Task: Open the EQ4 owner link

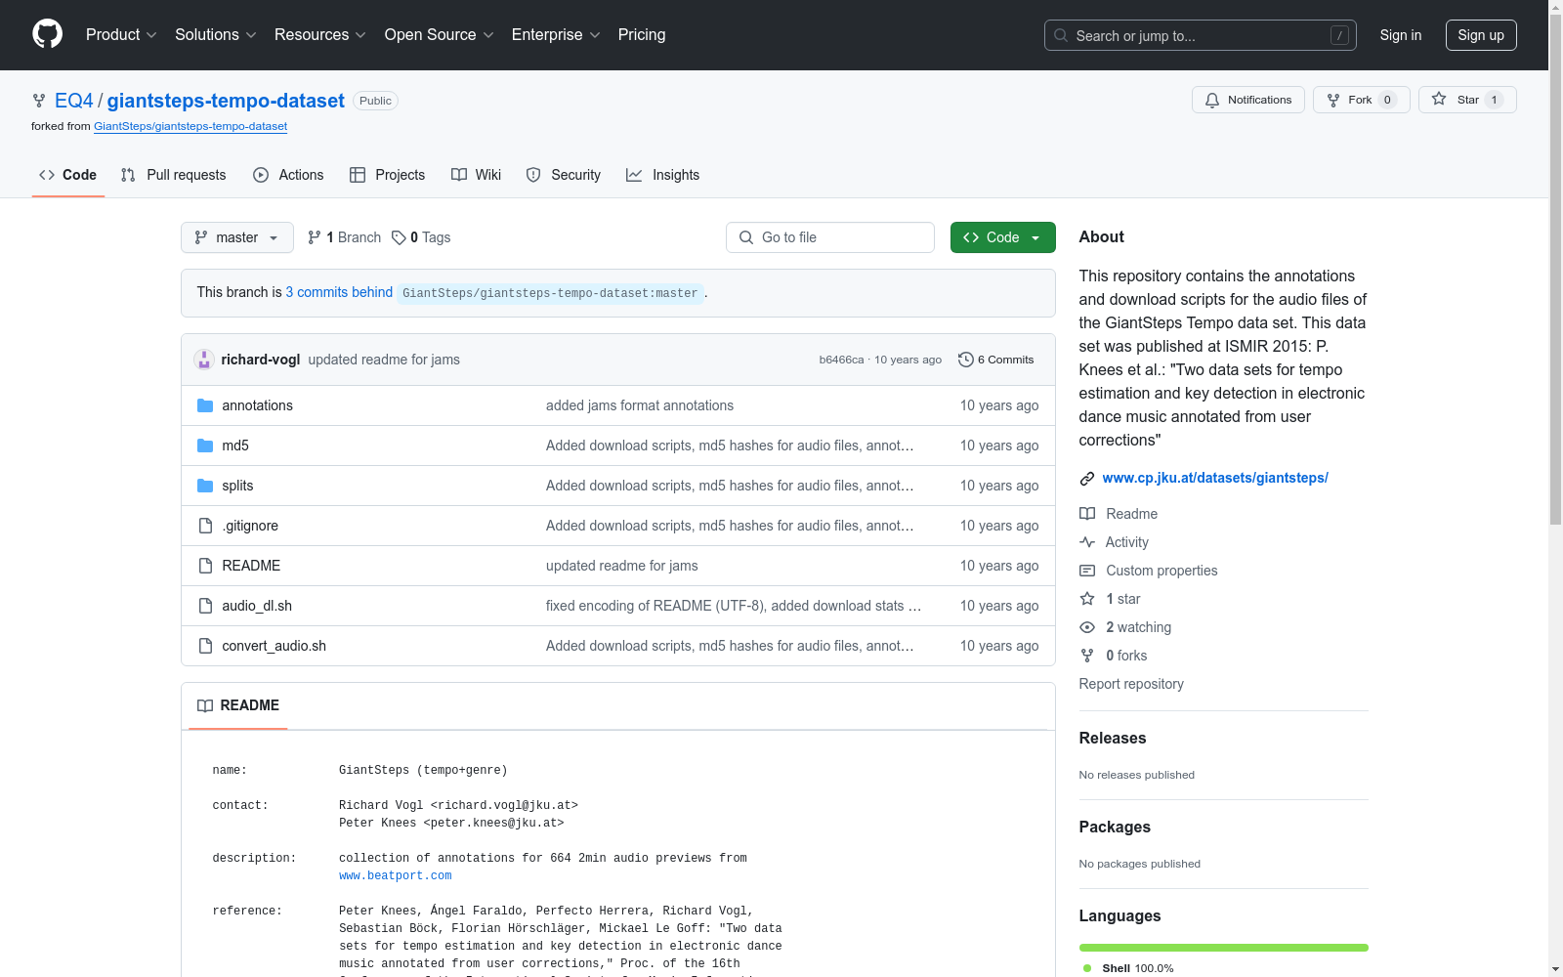Action: point(74,101)
